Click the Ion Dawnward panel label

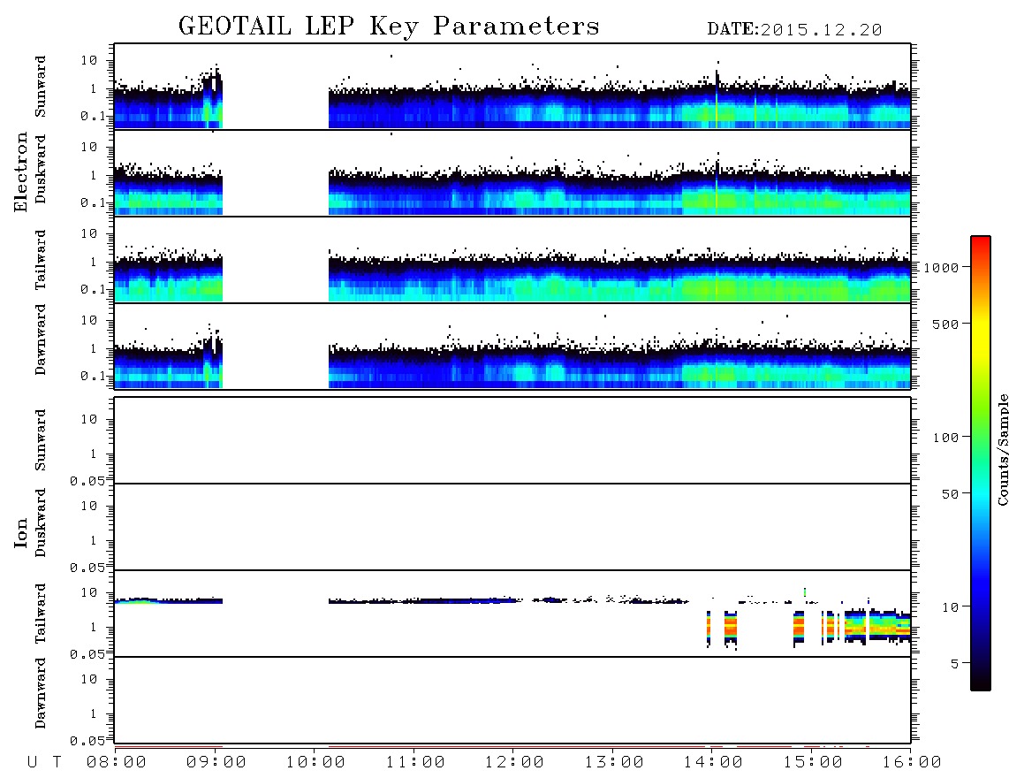(41, 693)
